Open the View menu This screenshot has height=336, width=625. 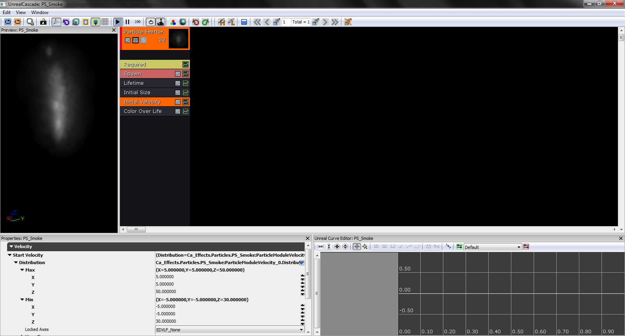tap(21, 13)
